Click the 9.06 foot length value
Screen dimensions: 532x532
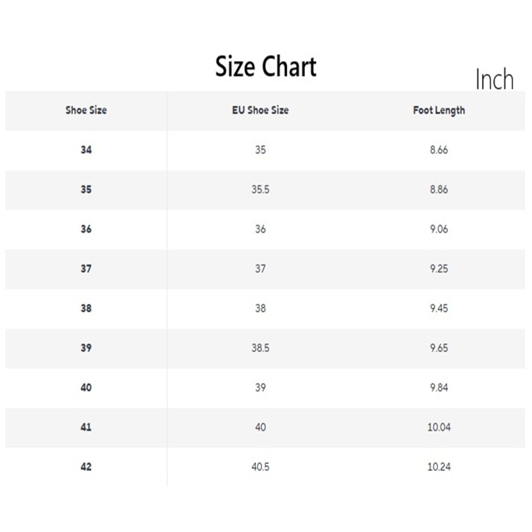pyautogui.click(x=439, y=229)
